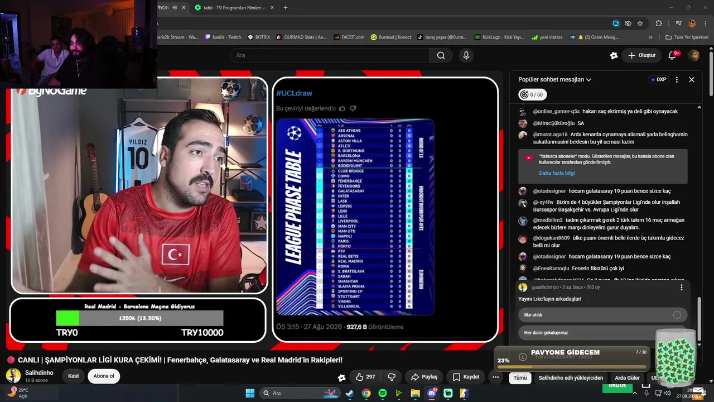Join the channel with Katıl button
This screenshot has height=402, width=714.
(x=73, y=376)
